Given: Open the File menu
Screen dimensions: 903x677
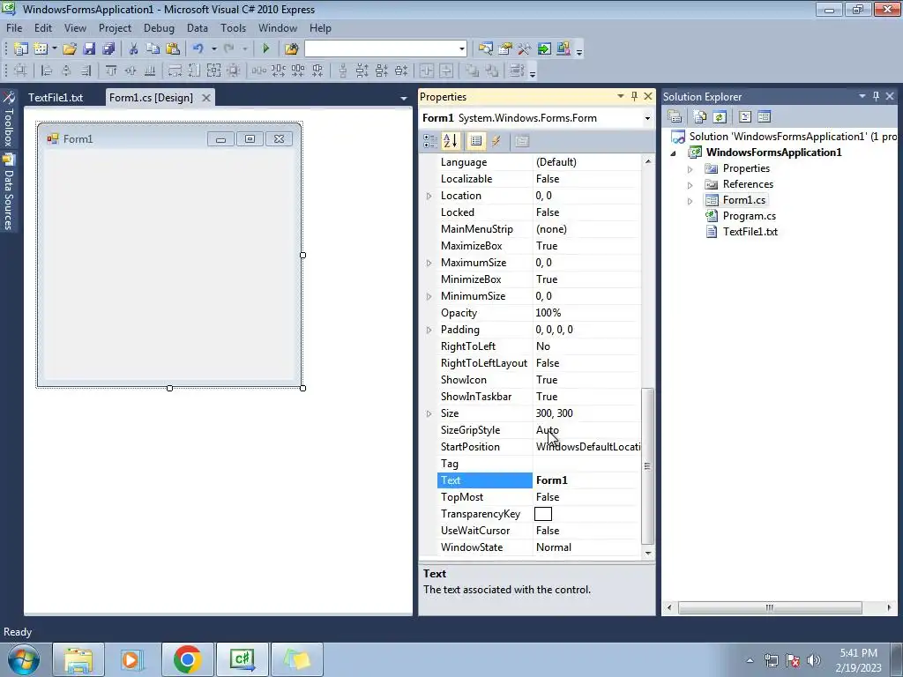Looking at the screenshot, I should coord(14,28).
